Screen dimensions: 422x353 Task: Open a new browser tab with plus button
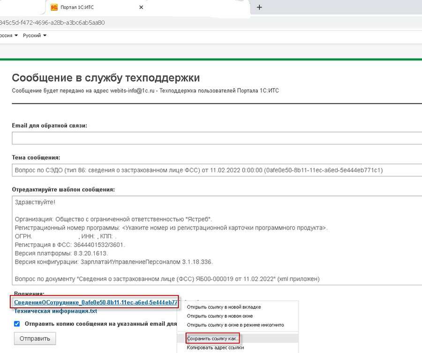[259, 7]
